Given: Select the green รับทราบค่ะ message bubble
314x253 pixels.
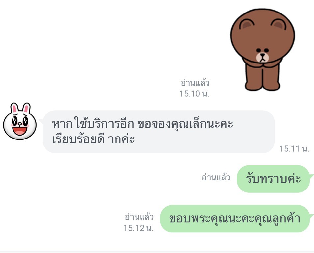Looking at the screenshot, I should 273,179.
